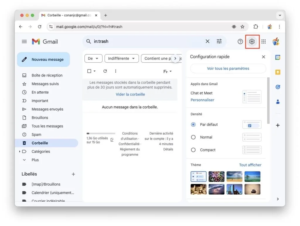Expand the Catégories folder

[x=20, y=151]
